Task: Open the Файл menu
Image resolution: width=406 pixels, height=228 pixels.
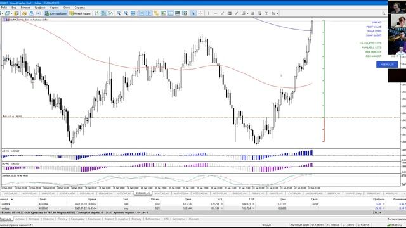Action: tap(4, 8)
